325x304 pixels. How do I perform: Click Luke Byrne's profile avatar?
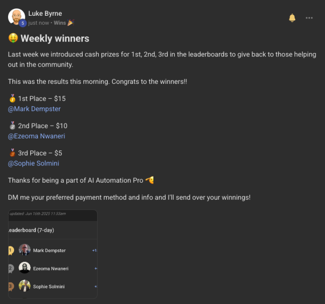(16, 17)
